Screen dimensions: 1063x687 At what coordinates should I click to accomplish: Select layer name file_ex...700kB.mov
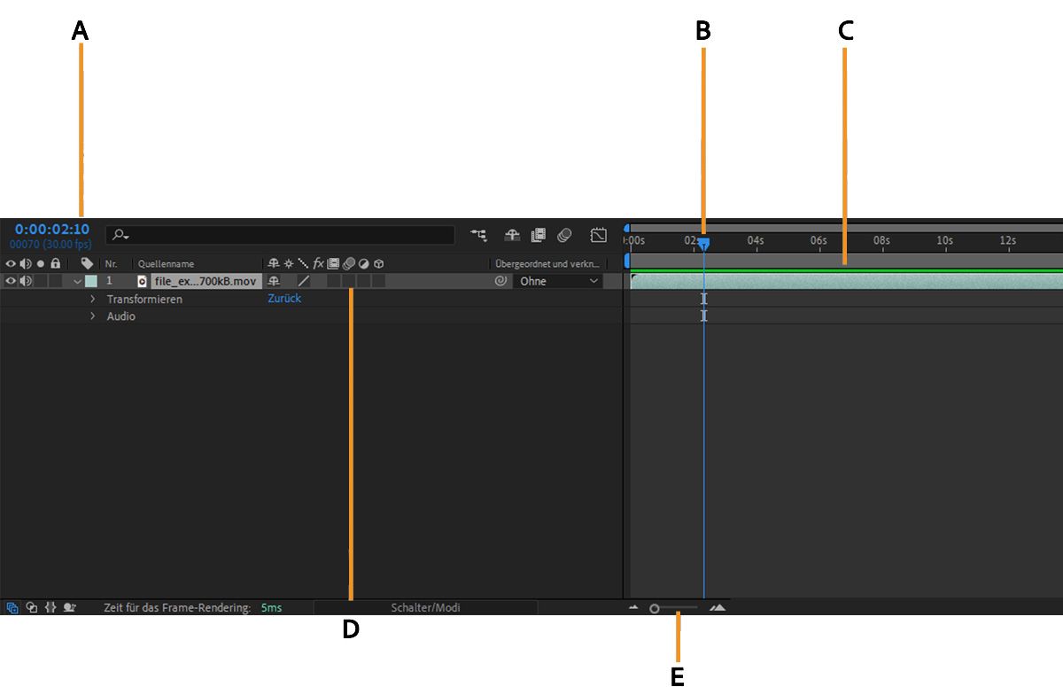tap(206, 281)
